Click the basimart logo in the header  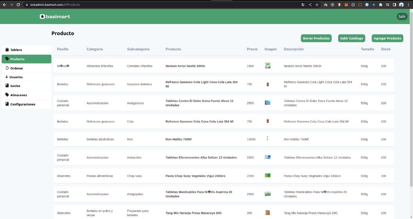55,16
